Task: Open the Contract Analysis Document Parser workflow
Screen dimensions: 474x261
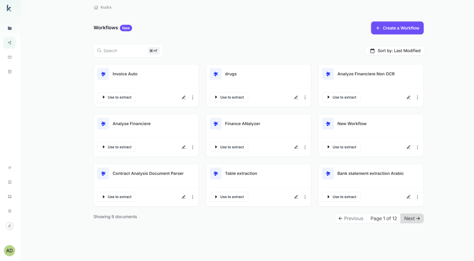Action: pos(148,173)
